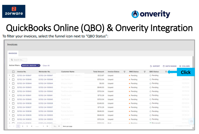Go to pagination page 2
Viewport: 199px width, 134px height.
23,127
